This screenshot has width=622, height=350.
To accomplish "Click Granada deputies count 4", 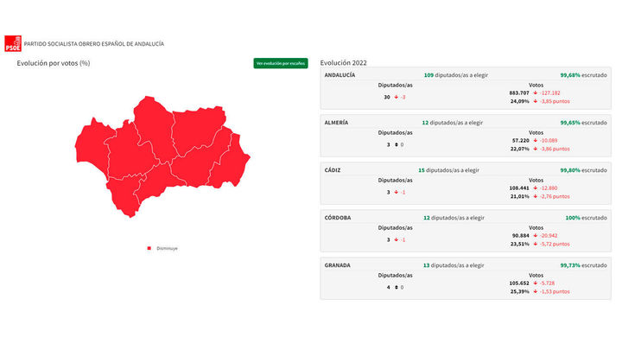I will click(389, 287).
